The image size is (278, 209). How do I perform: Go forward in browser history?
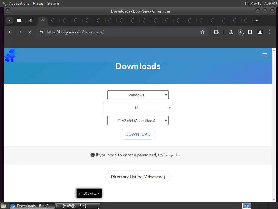(20, 32)
